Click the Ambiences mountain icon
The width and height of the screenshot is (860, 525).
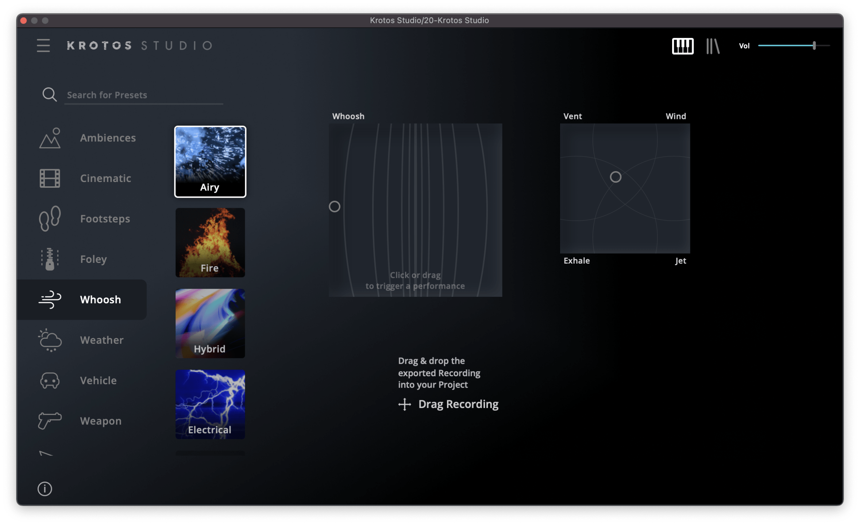(50, 138)
